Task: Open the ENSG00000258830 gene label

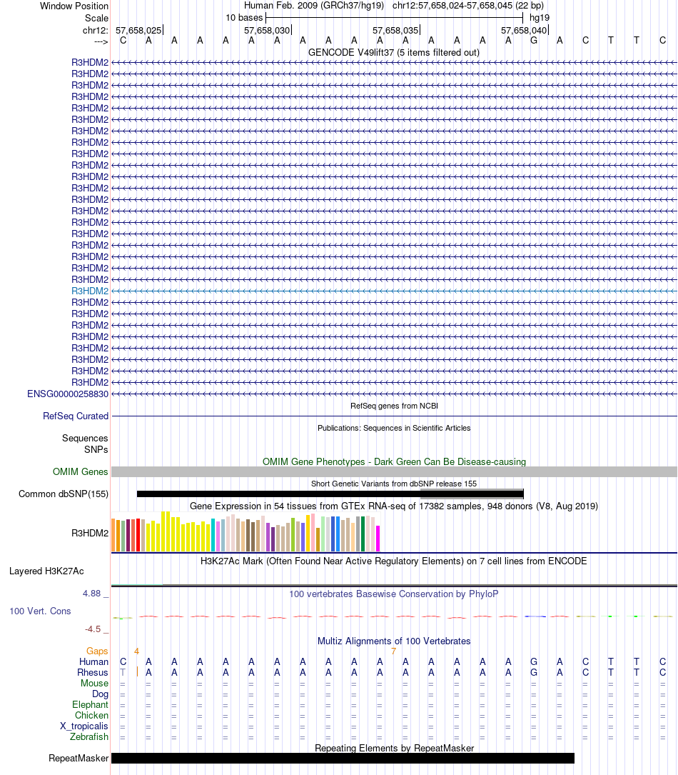Action: coord(68,394)
